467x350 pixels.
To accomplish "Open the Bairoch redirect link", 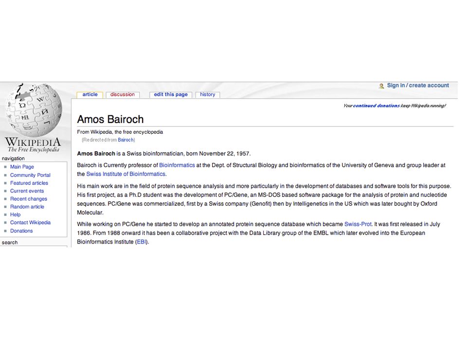I will pos(126,140).
